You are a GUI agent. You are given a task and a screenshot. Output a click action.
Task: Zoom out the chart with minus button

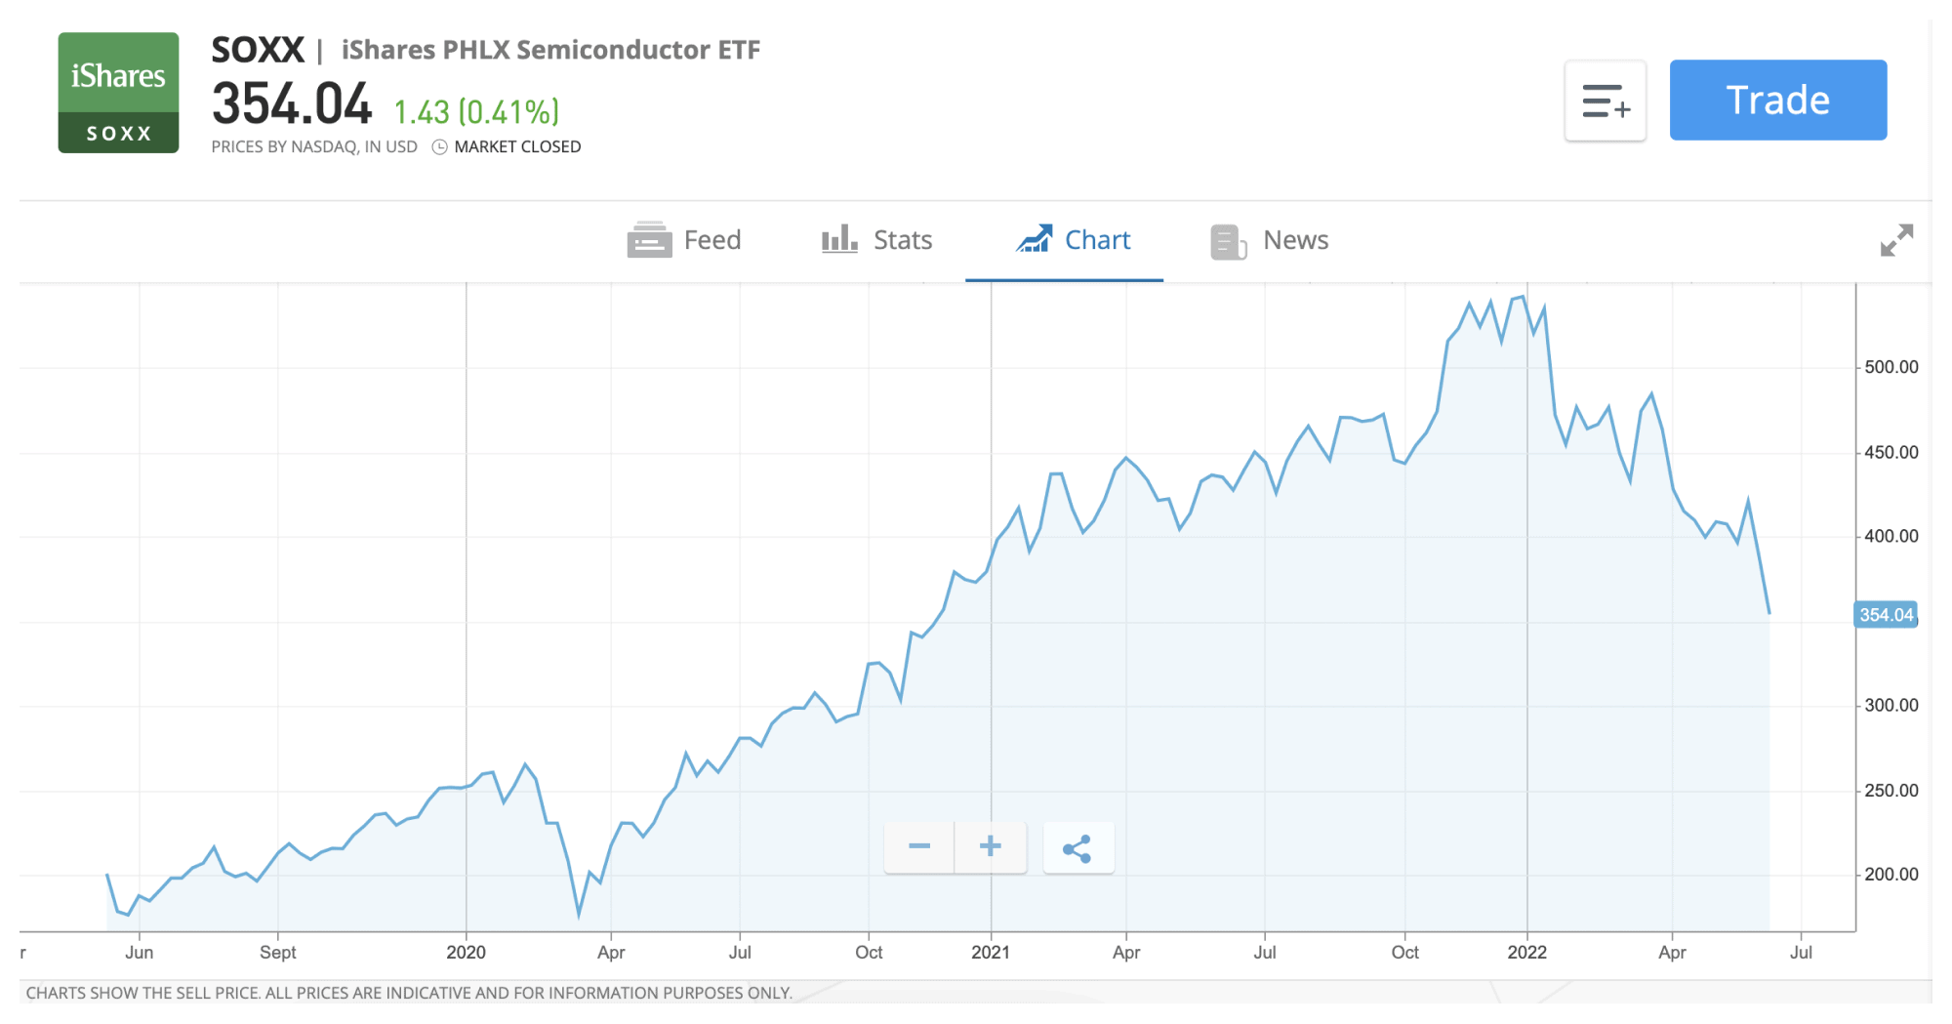tap(919, 846)
